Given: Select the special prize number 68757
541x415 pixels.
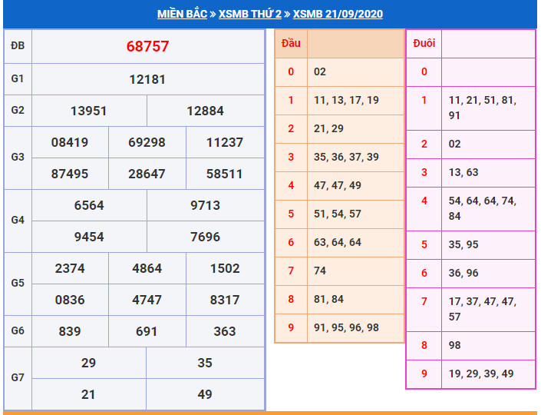Looking at the screenshot, I should point(147,46).
